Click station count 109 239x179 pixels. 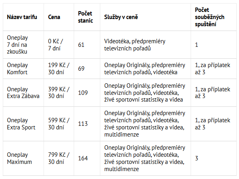(83, 92)
